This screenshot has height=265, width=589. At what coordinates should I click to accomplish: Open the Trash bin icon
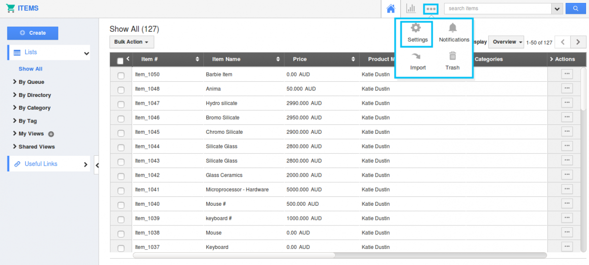452,62
